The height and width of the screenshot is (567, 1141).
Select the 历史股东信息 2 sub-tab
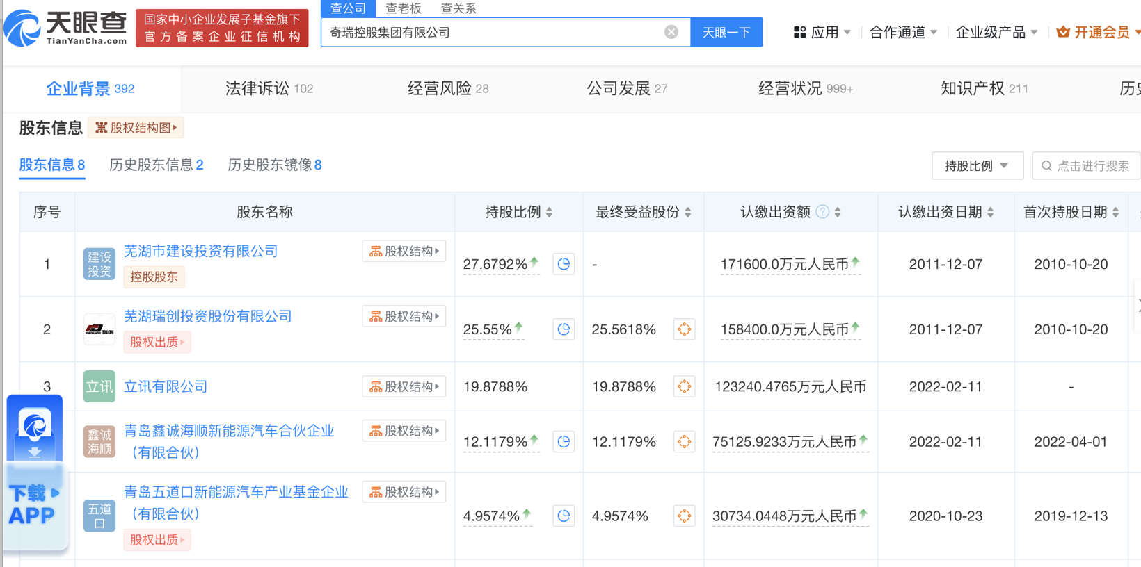click(157, 165)
